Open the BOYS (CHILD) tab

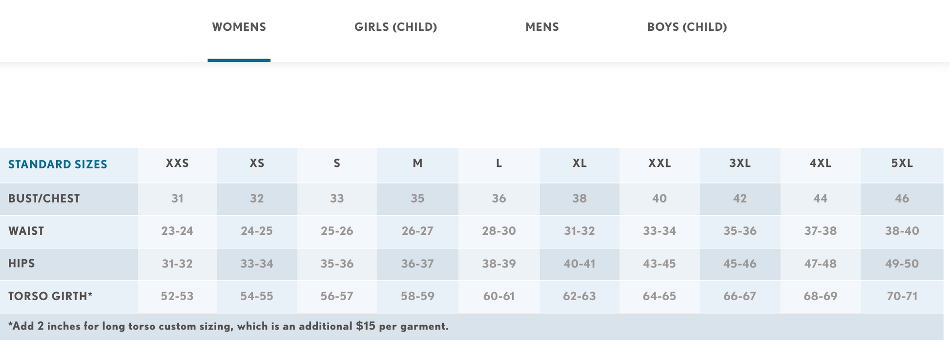(687, 27)
